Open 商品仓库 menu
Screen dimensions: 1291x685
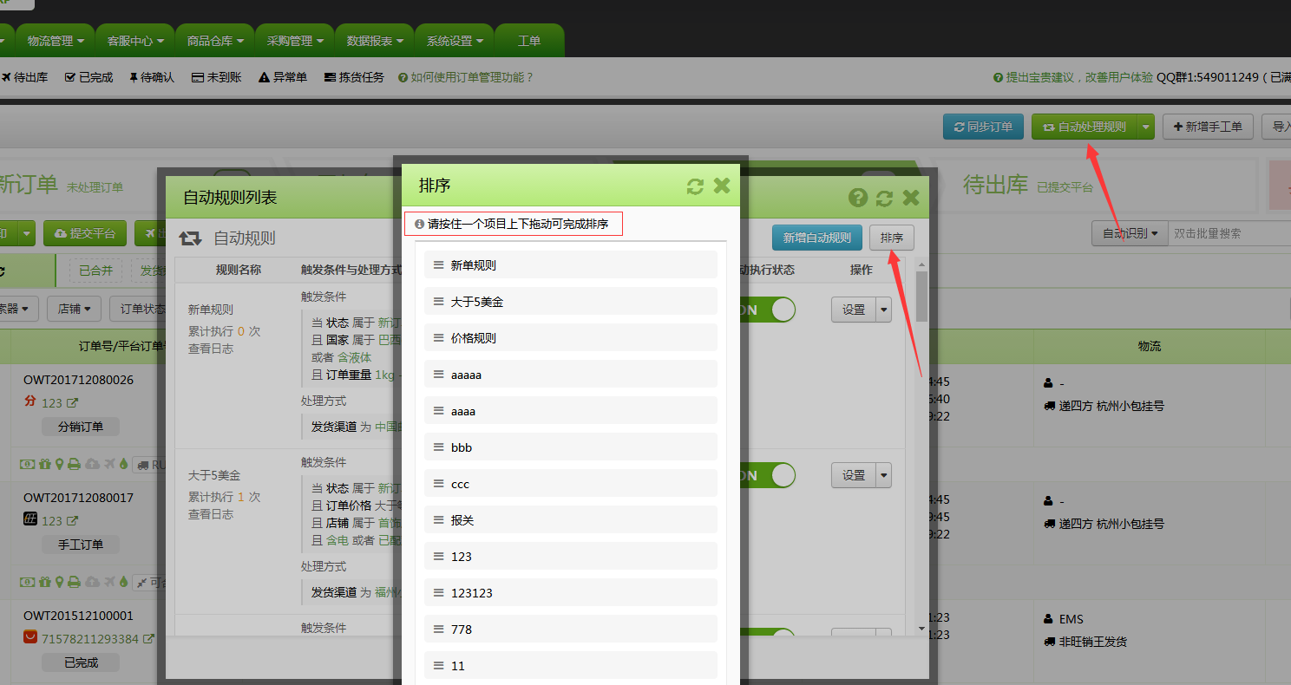(x=215, y=41)
